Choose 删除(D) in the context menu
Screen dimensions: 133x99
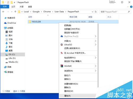click(78, 87)
